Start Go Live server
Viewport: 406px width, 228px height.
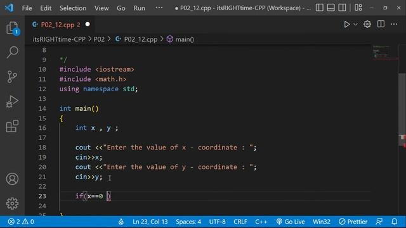[x=291, y=222]
